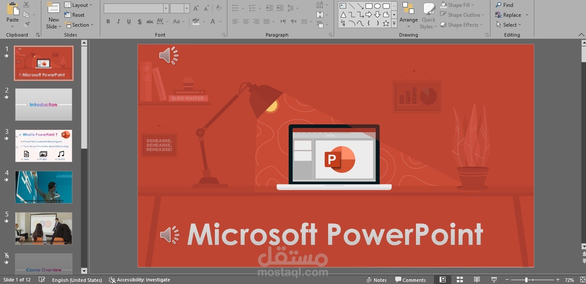The width and height of the screenshot is (586, 284).
Task: Align text right
Action: (256, 22)
